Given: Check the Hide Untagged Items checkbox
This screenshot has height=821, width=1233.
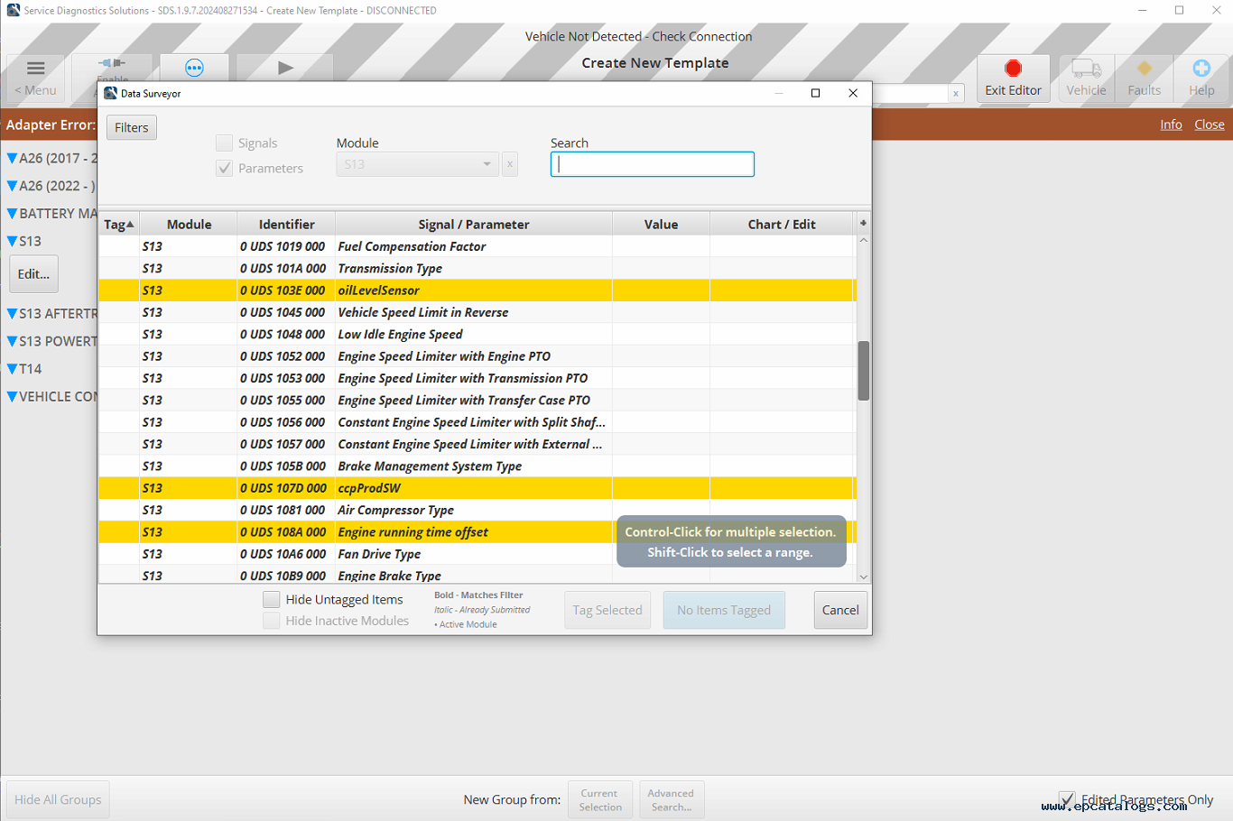Looking at the screenshot, I should [x=271, y=599].
